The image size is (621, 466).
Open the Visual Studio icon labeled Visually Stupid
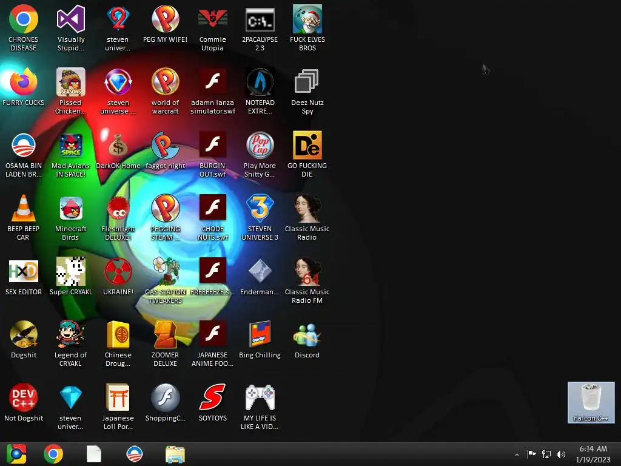[x=70, y=19]
